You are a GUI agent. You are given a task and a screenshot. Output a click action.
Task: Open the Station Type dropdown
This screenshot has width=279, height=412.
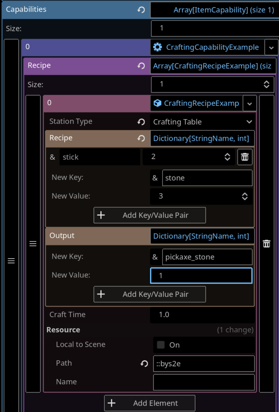tap(202, 122)
